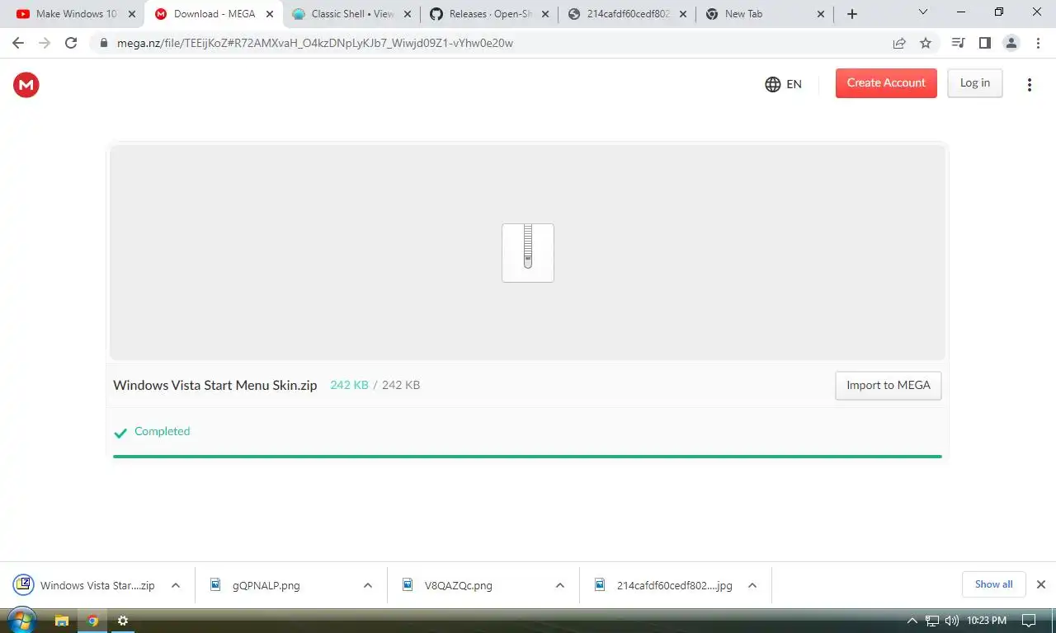Expand options for gQPNALP.png download

(368, 585)
